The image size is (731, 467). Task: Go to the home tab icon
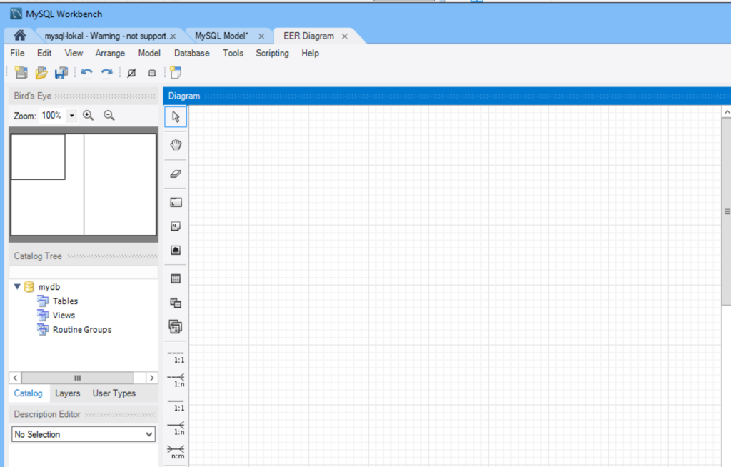click(x=19, y=36)
